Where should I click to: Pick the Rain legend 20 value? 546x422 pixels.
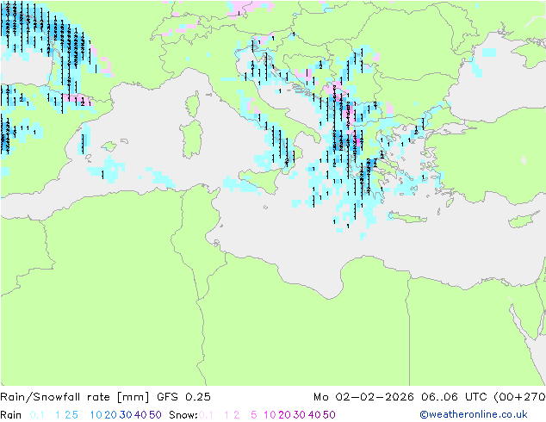[x=110, y=415]
